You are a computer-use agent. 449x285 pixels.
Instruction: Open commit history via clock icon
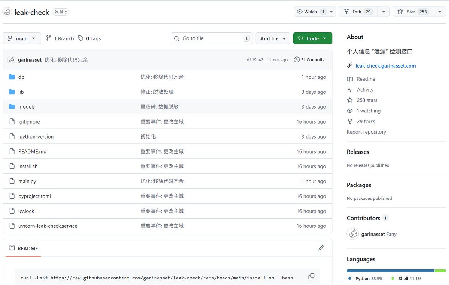297,59
